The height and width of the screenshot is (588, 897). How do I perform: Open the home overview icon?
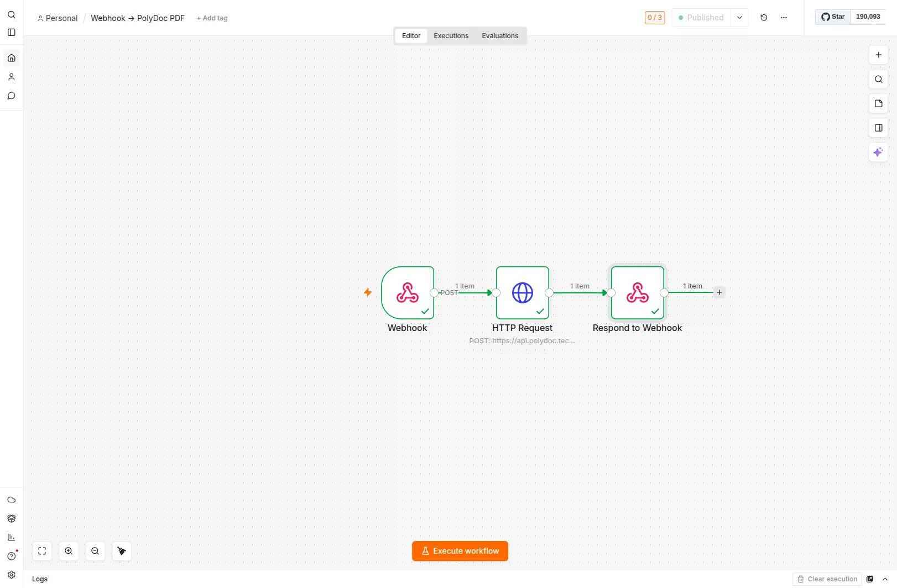click(x=11, y=58)
